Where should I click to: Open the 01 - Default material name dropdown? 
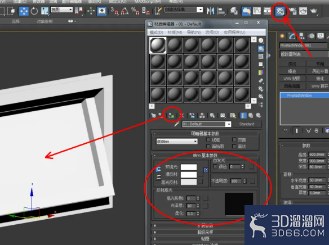[x=229, y=124]
